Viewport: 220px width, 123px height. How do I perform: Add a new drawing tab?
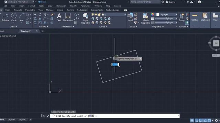pos(43,31)
